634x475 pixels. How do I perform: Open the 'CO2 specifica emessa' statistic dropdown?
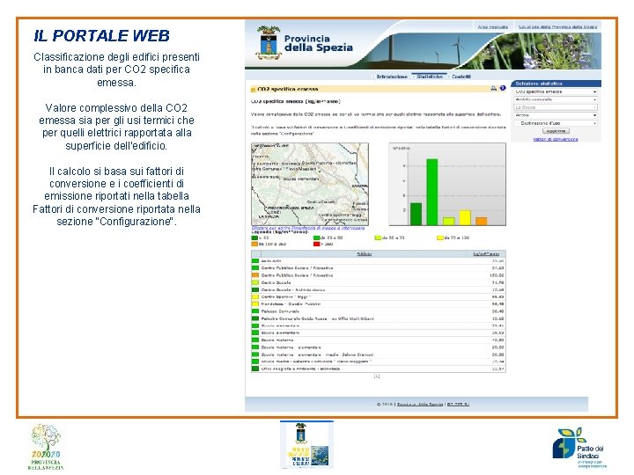[x=556, y=91]
